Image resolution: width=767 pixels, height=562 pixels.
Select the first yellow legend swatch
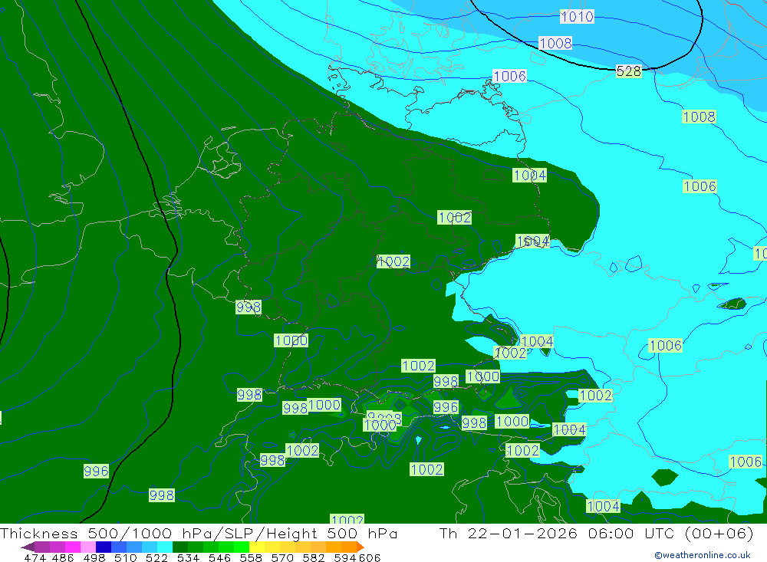[257, 547]
